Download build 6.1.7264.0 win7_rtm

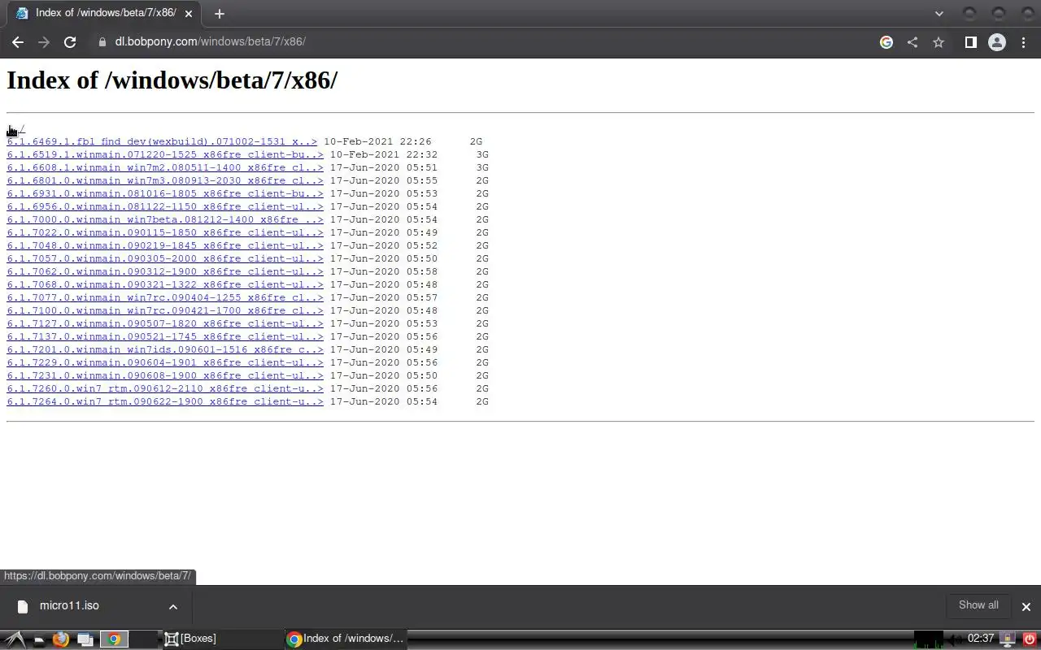point(165,401)
